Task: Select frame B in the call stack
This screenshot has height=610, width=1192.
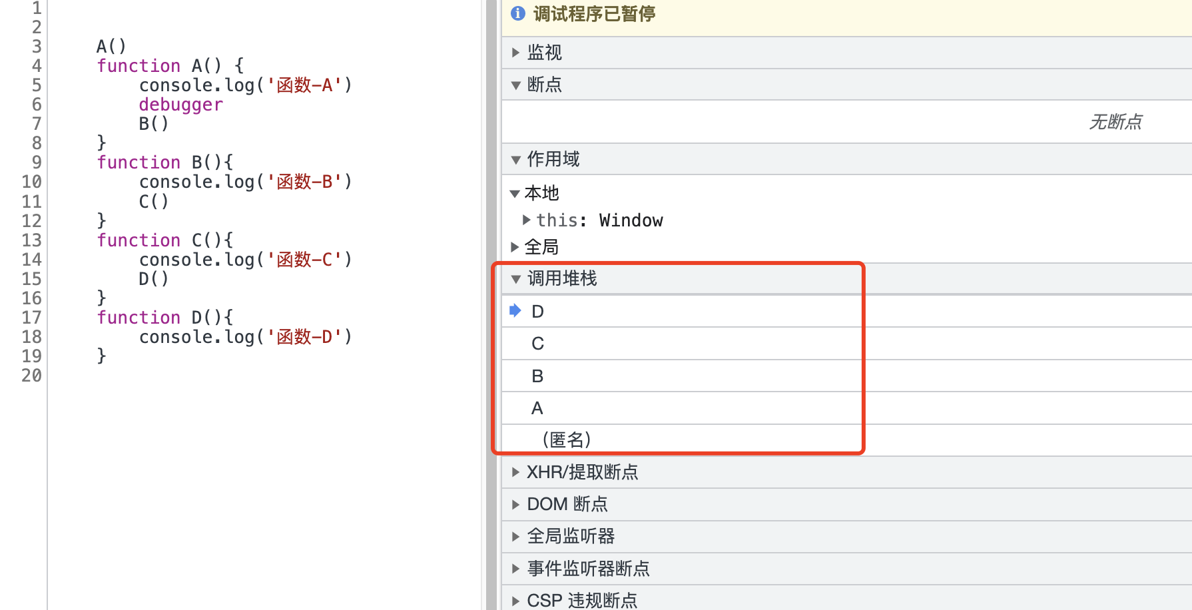Action: tap(537, 376)
